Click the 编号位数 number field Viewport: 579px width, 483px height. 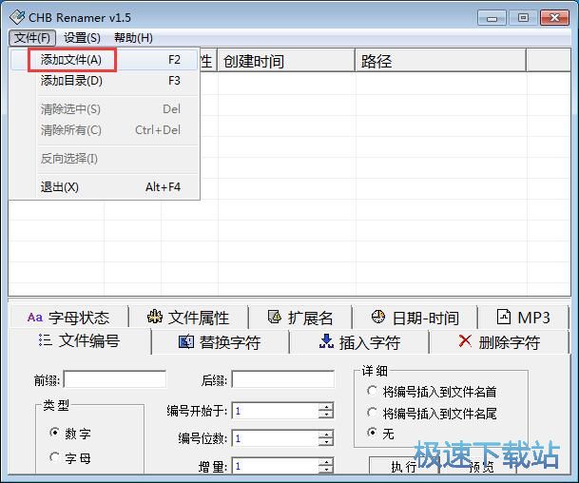[x=275, y=438]
